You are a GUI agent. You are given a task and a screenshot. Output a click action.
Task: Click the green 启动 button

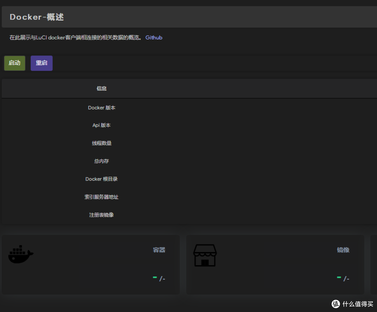coord(15,63)
